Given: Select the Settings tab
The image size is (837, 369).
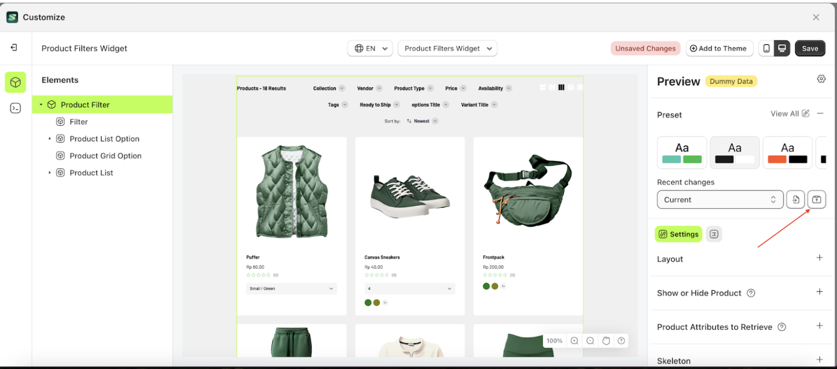Looking at the screenshot, I should (679, 234).
